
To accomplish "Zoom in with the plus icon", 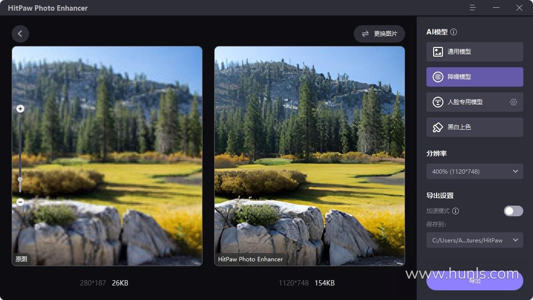I will (20, 108).
